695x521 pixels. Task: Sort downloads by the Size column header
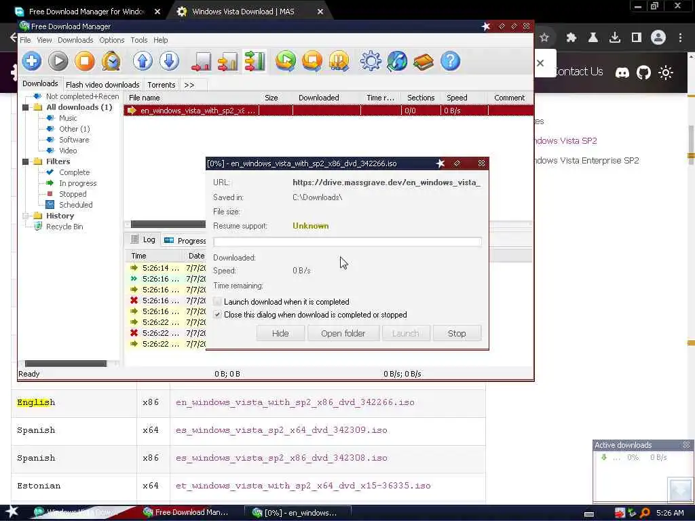pos(271,98)
